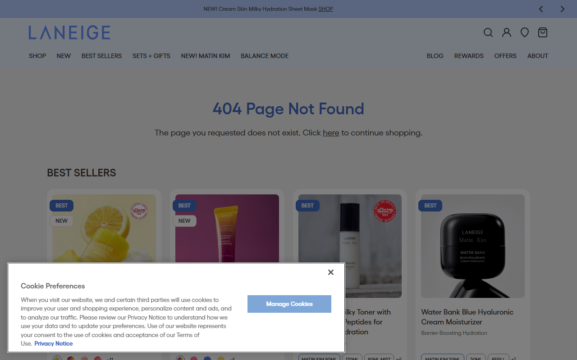Open the Water Bank black jar image
The width and height of the screenshot is (577, 360).
tap(473, 246)
